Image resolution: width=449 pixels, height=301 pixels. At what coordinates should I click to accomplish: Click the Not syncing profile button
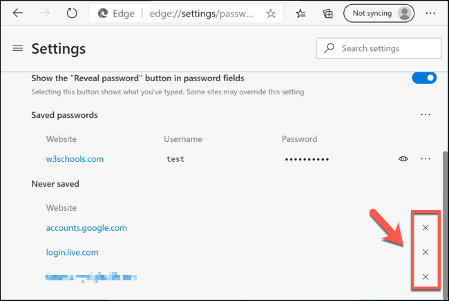379,13
